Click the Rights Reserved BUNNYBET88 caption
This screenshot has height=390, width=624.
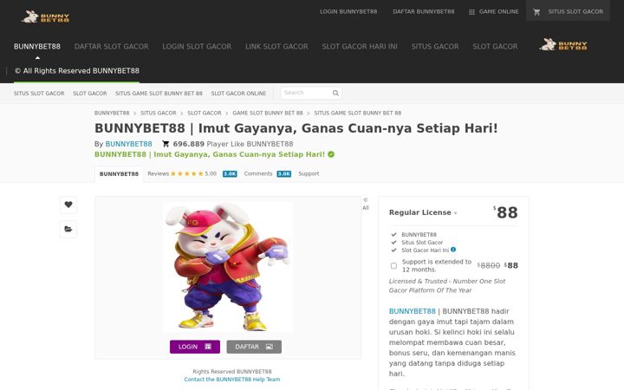(232, 371)
